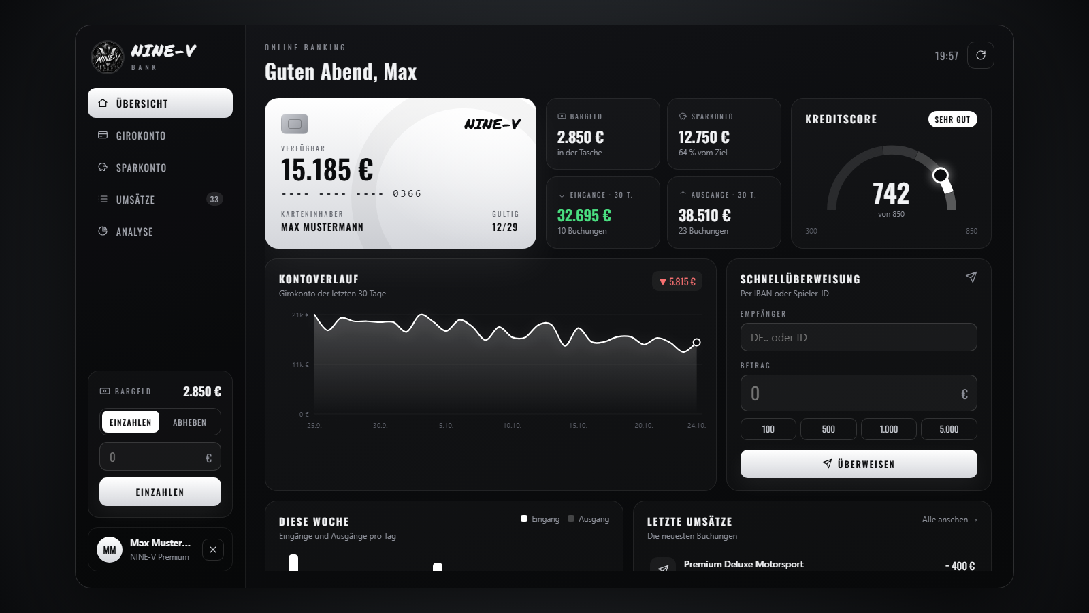This screenshot has height=613, width=1089.
Task: Select the Einzahlen toggle tab
Action: (x=131, y=422)
